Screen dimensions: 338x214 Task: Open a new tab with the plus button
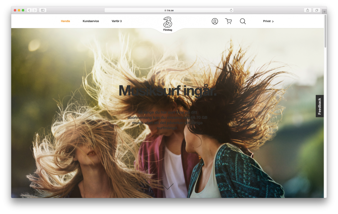324,12
